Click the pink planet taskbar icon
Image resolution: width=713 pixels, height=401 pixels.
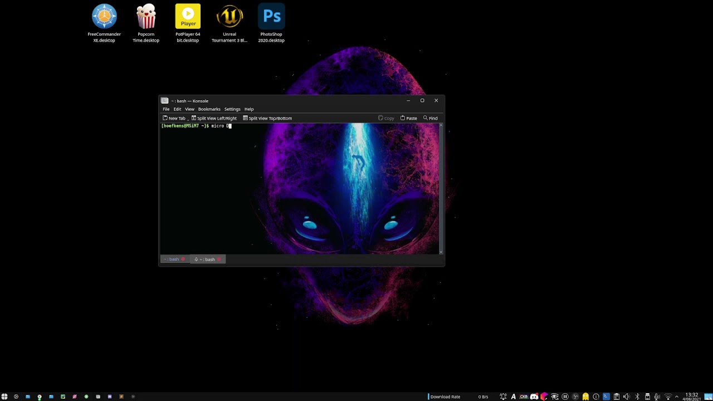75,397
